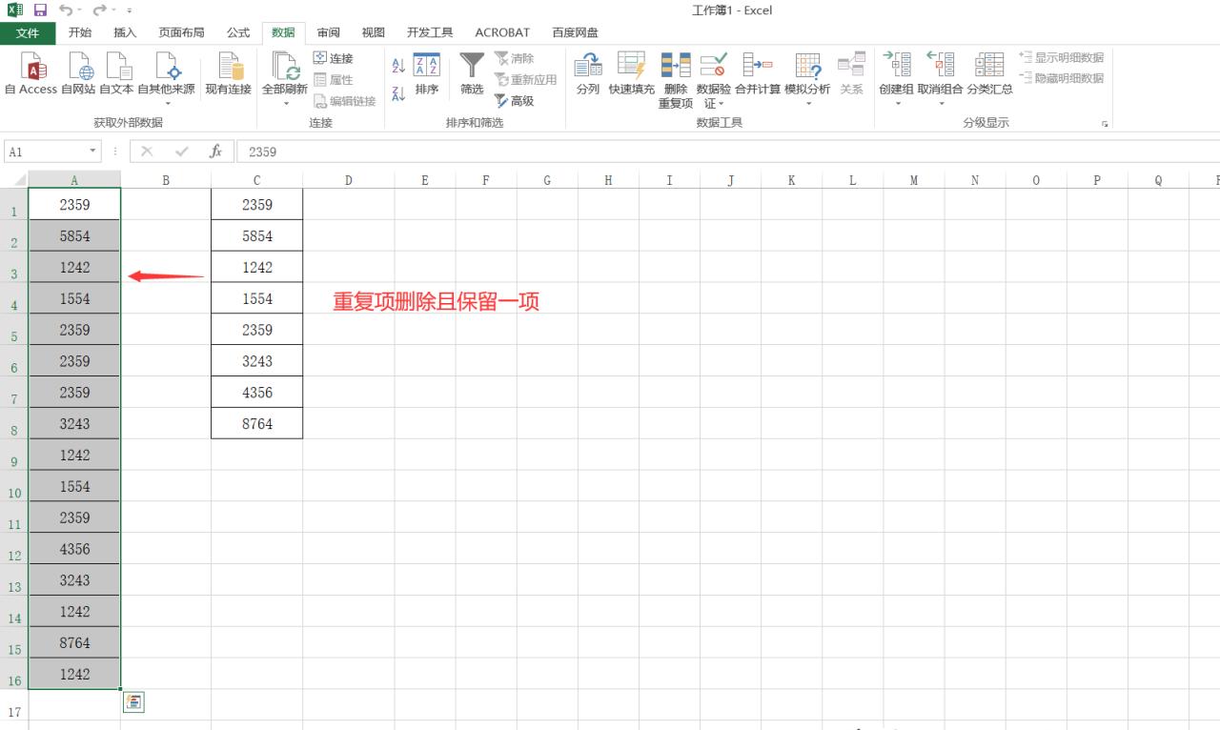
Task: Click Properties (属性) in the connections group
Action: [333, 80]
